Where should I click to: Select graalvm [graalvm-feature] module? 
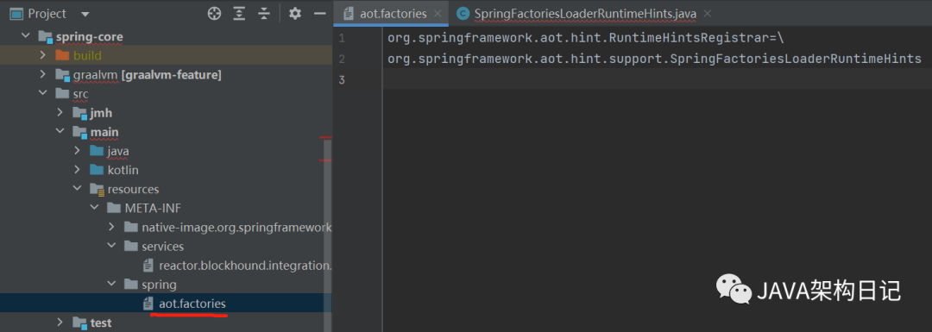(x=148, y=75)
